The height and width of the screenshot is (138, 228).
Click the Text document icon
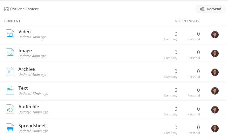[x=10, y=90]
